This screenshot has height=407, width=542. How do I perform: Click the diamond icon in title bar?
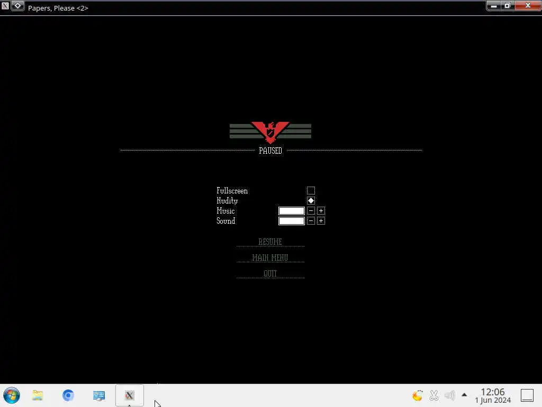click(x=17, y=5)
